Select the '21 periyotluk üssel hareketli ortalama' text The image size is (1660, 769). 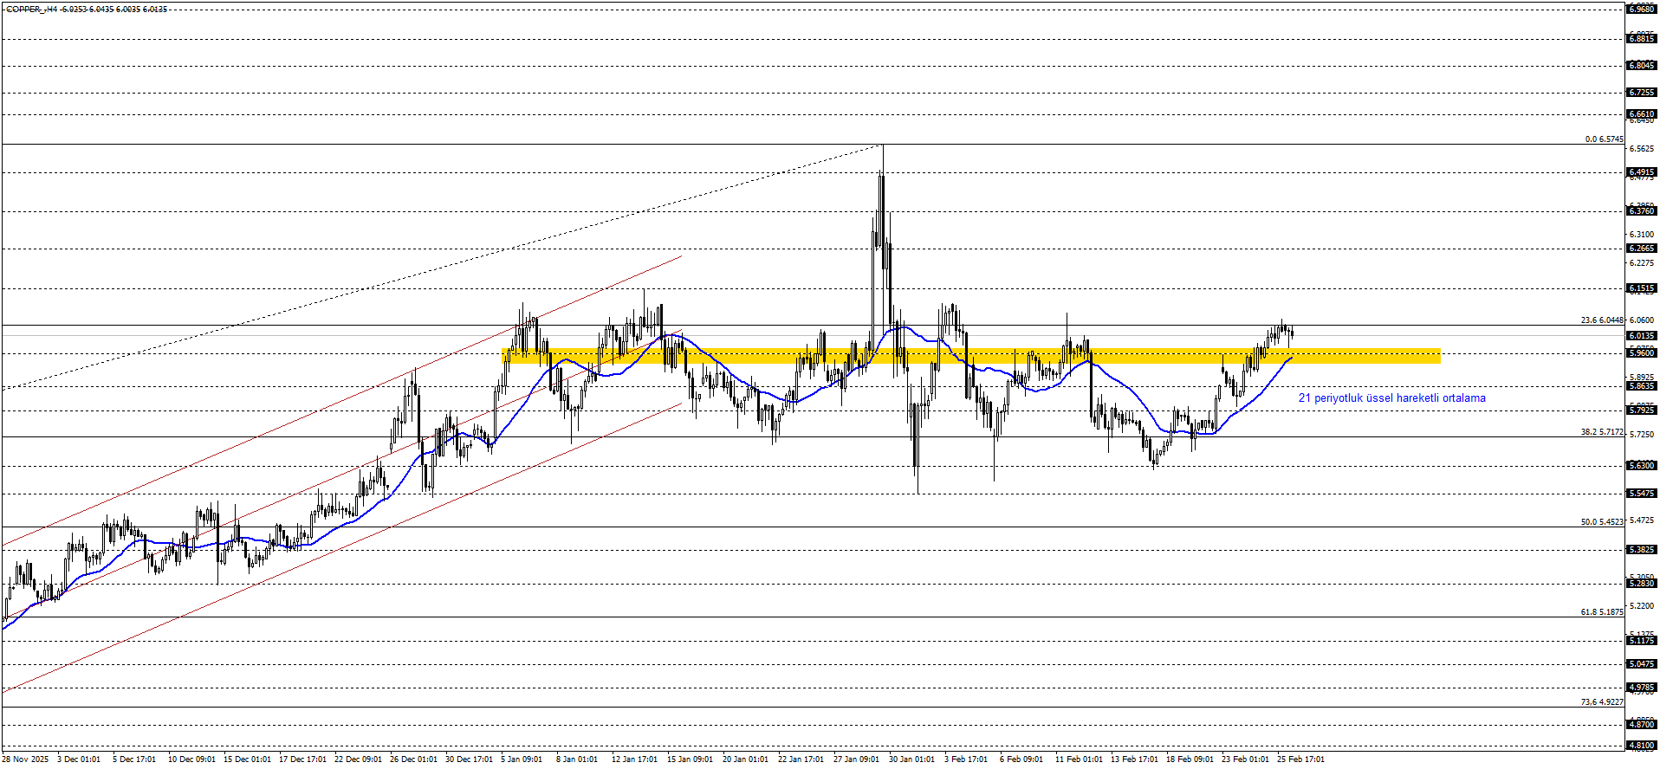point(1391,398)
